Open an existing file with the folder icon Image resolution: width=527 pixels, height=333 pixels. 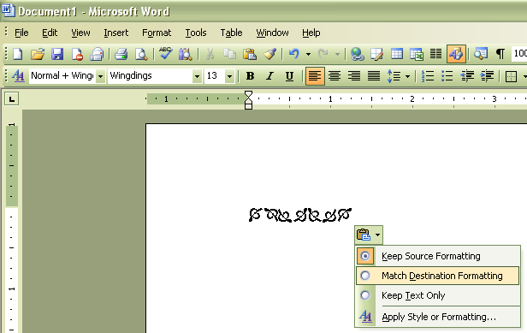tap(38, 54)
